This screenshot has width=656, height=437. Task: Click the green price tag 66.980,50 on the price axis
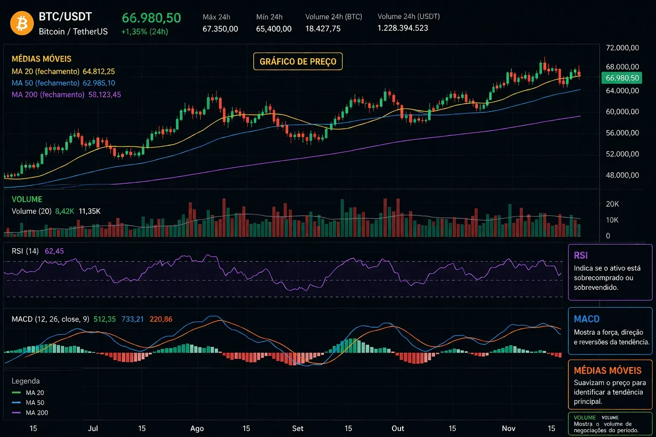click(622, 78)
